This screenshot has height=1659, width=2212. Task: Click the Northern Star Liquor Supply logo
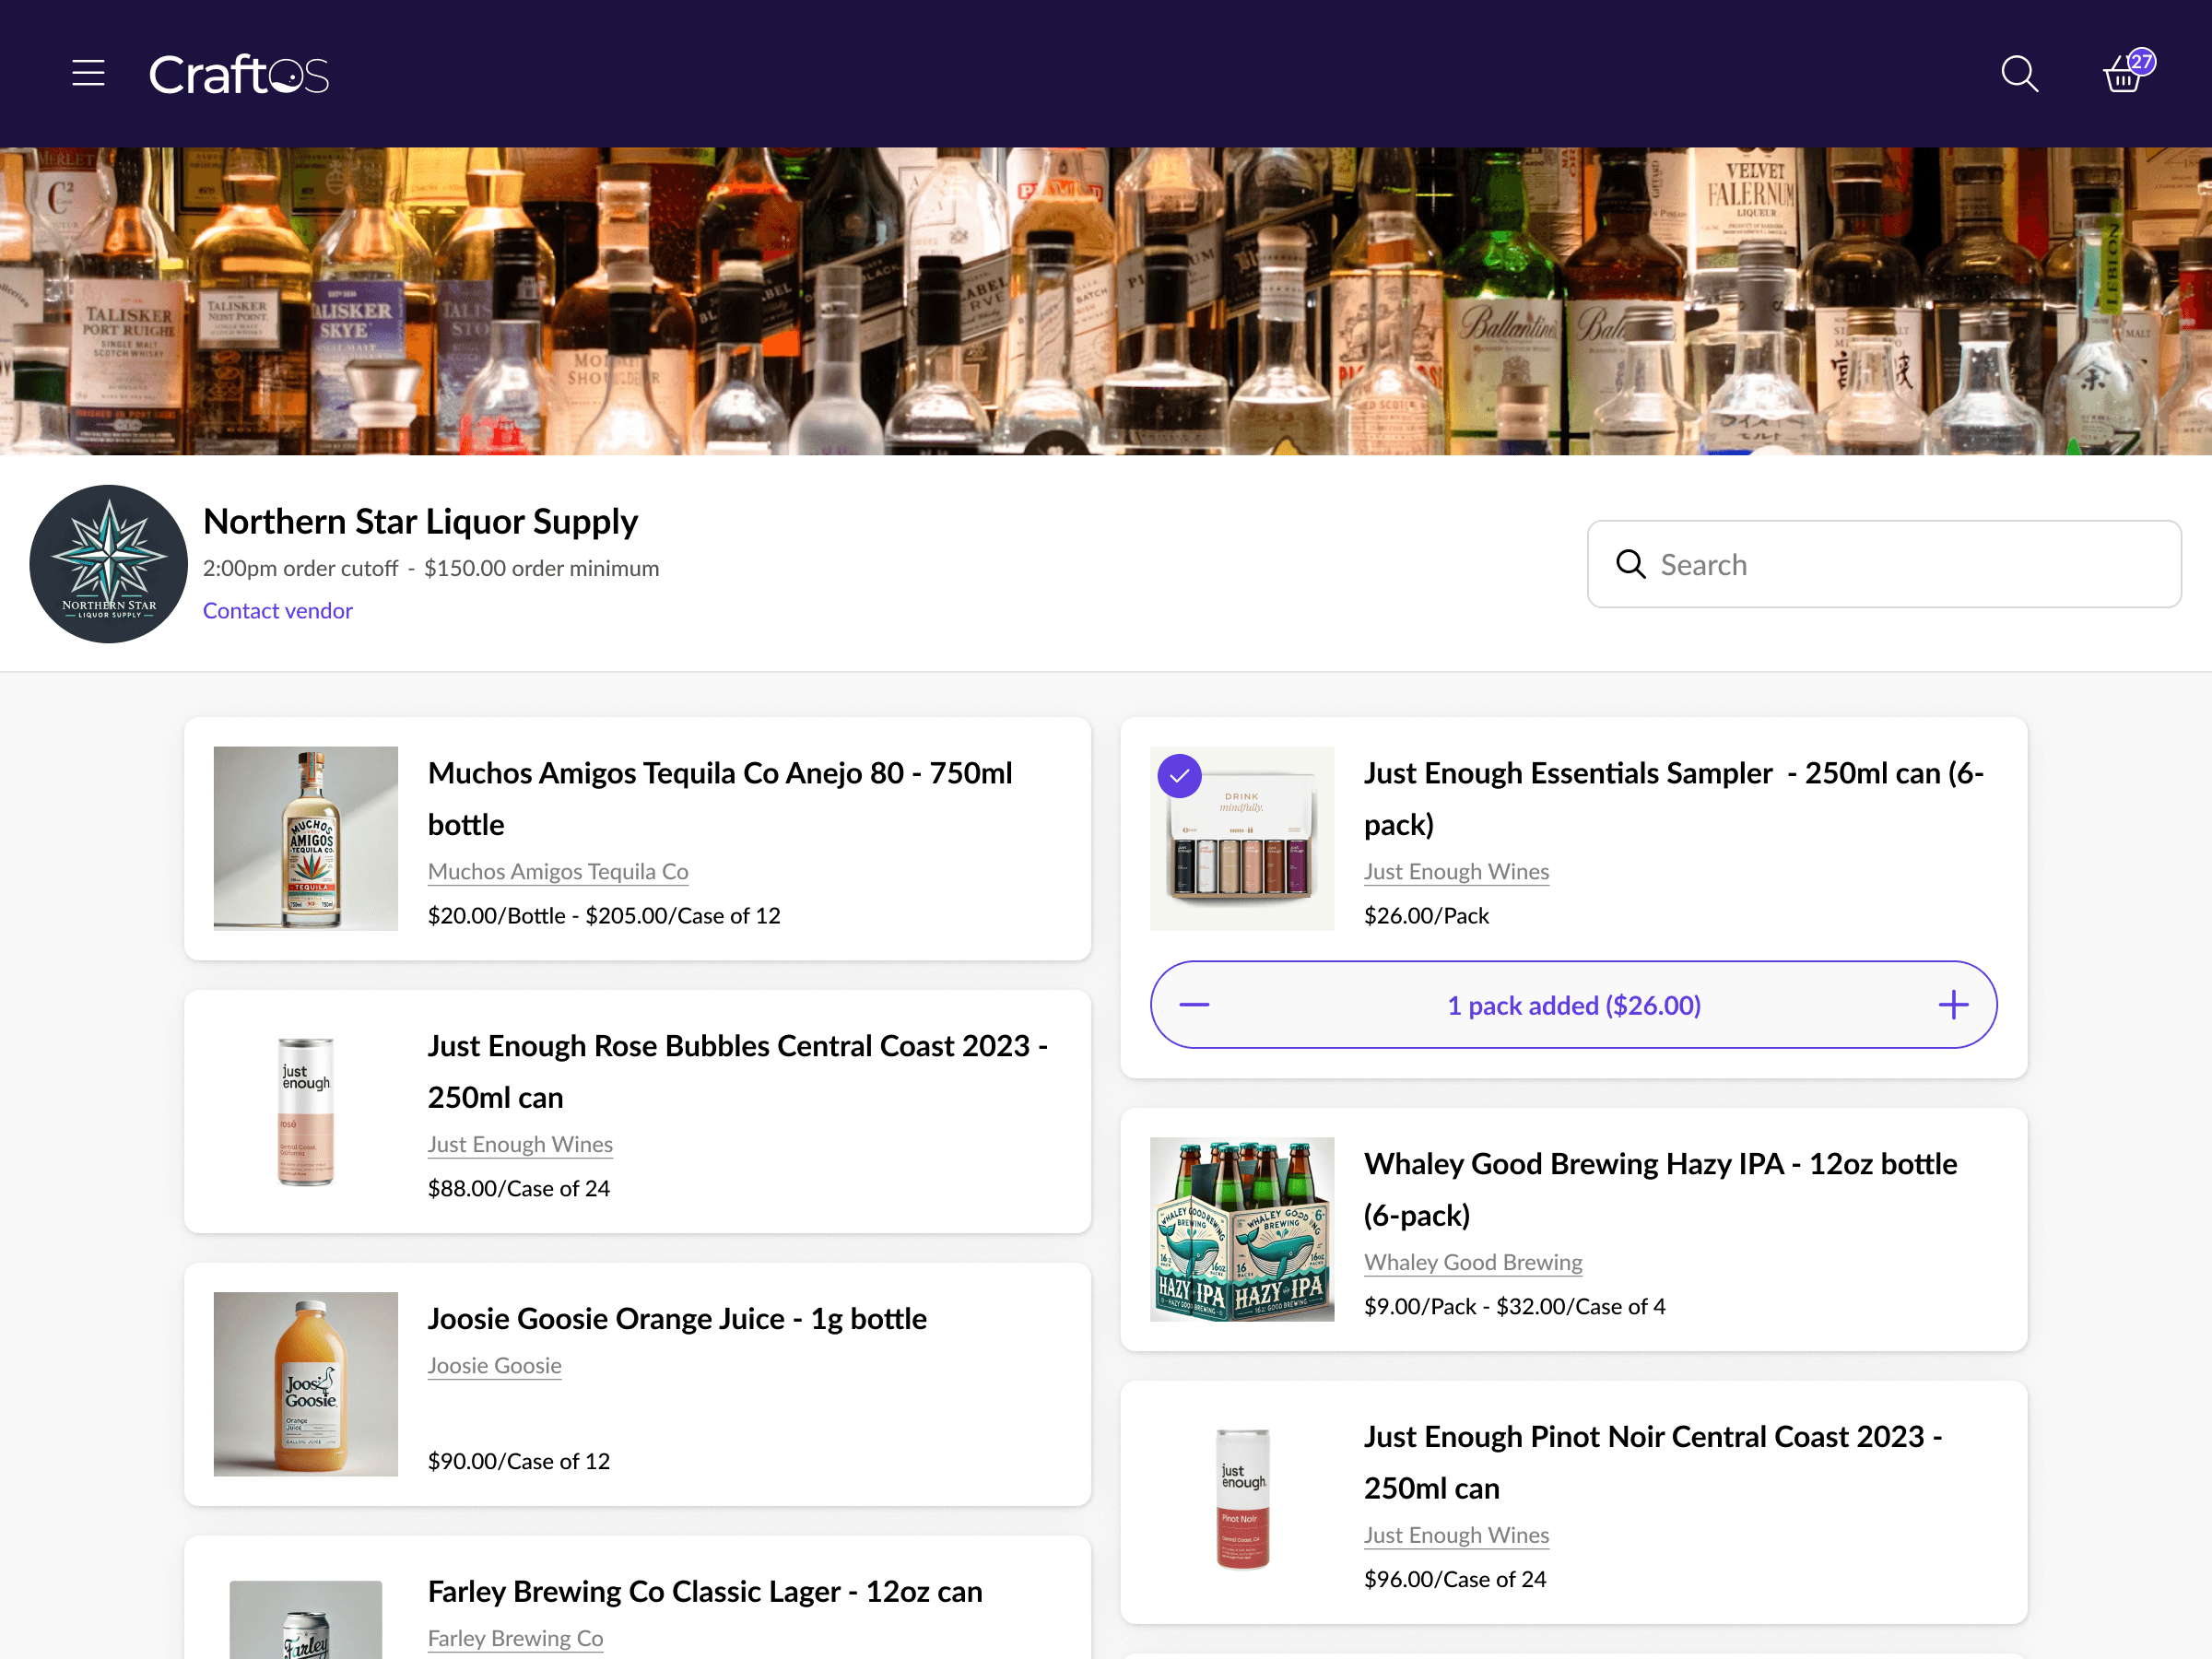[108, 564]
